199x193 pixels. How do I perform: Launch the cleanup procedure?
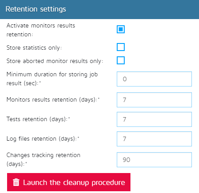click(69, 182)
